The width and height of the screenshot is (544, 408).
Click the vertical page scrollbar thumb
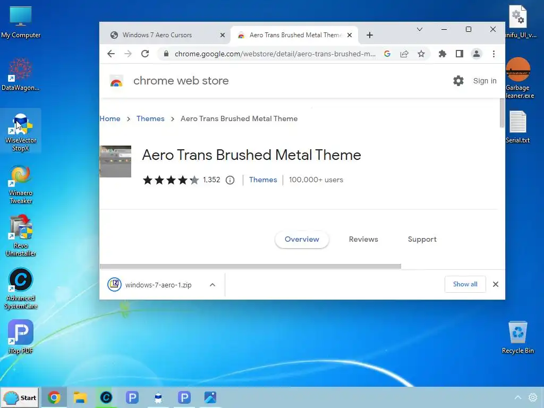pos(502,113)
